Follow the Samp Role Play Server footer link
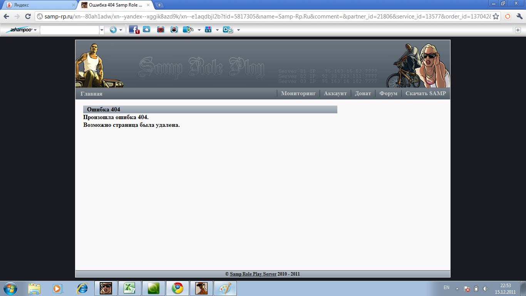Image resolution: width=526 pixels, height=296 pixels. click(253, 274)
